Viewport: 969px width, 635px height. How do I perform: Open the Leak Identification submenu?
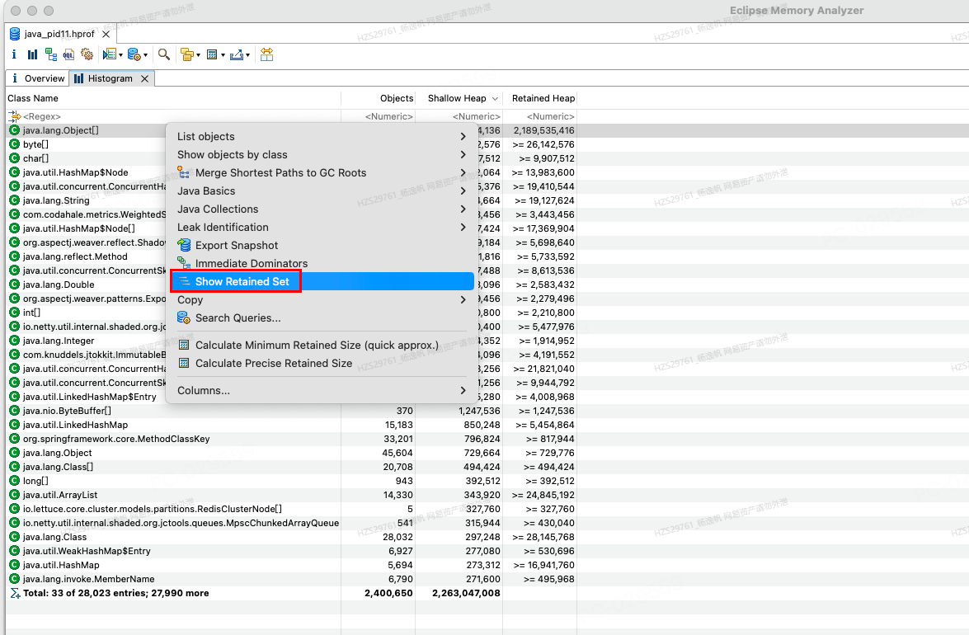[x=322, y=227]
